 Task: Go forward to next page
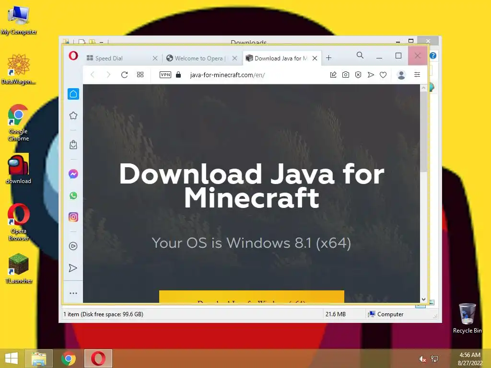pos(108,75)
